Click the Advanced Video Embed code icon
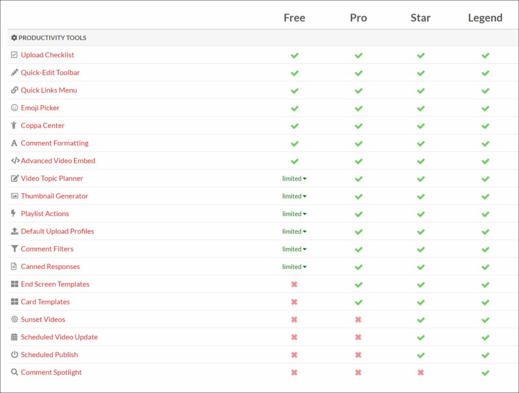This screenshot has height=393, width=519. 15,161
